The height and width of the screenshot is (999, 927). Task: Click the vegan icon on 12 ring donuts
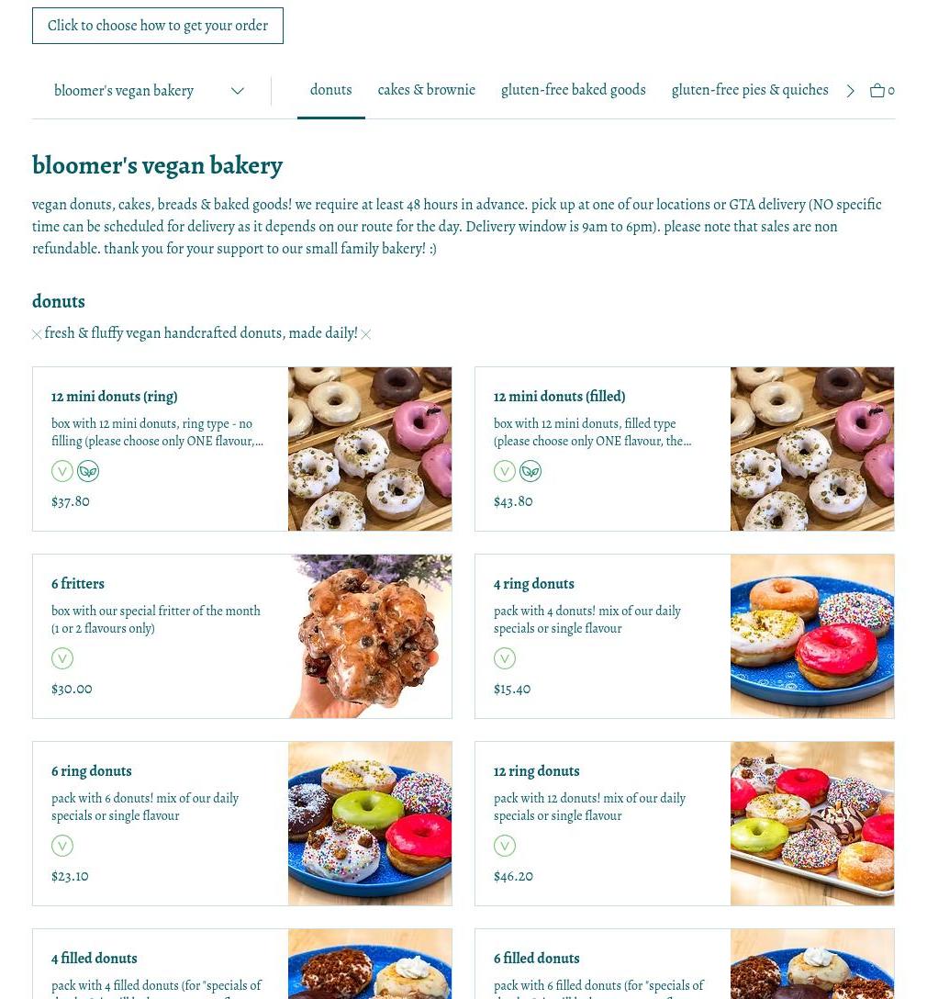pos(505,846)
